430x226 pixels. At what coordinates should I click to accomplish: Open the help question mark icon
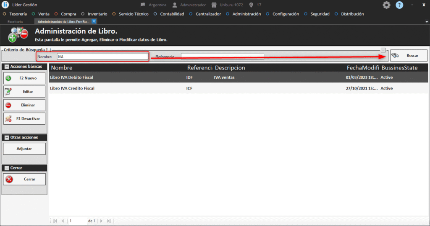click(x=399, y=5)
